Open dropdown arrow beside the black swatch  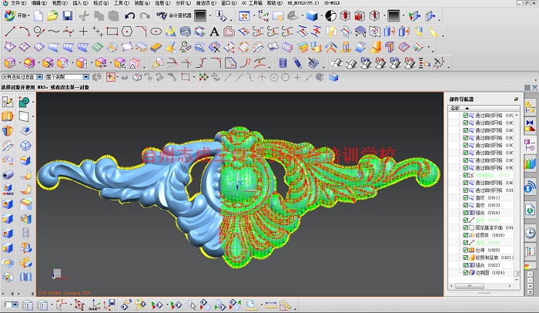(x=209, y=16)
